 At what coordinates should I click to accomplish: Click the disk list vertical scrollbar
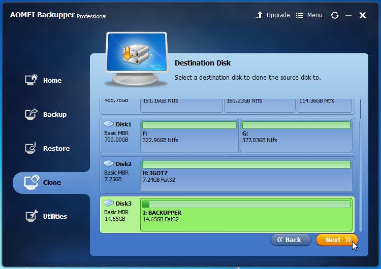pos(361,165)
